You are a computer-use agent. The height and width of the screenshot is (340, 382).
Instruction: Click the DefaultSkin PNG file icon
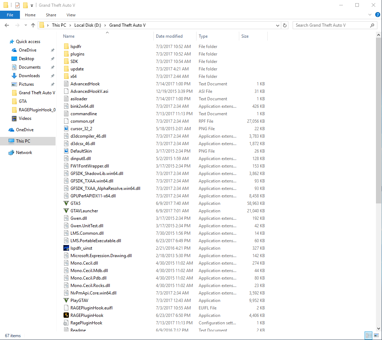tap(66, 151)
